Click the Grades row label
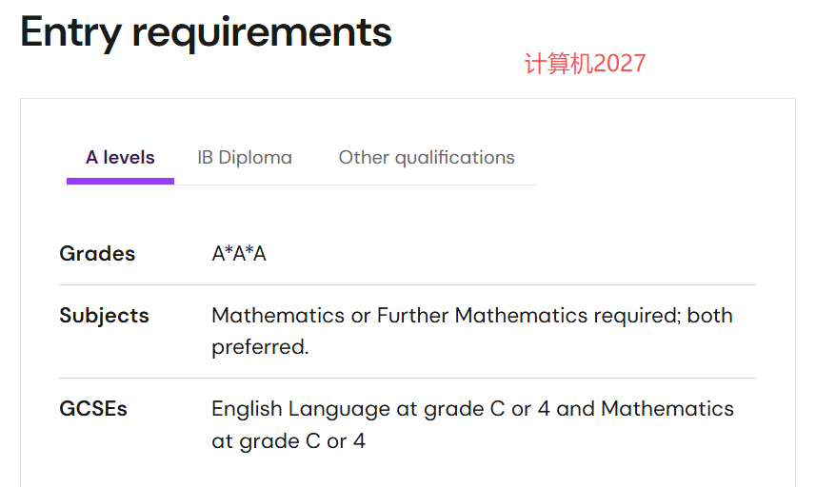The image size is (816, 487). coord(97,254)
